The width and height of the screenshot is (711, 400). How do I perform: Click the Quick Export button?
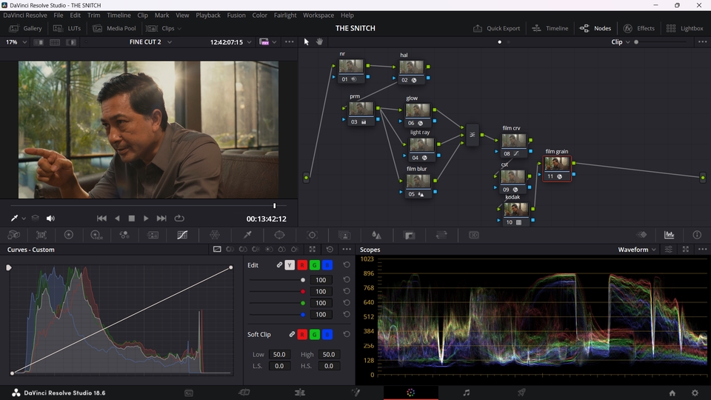click(x=496, y=28)
